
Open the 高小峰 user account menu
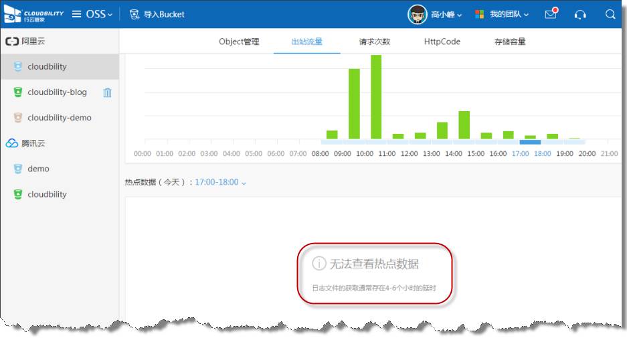(x=446, y=14)
